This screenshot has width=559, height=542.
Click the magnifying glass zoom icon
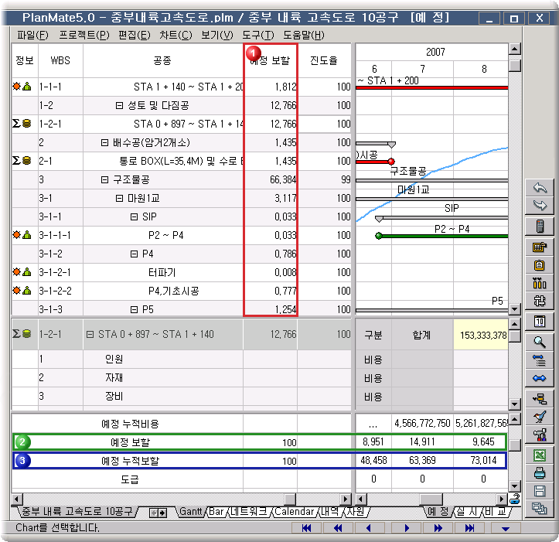pos(540,341)
